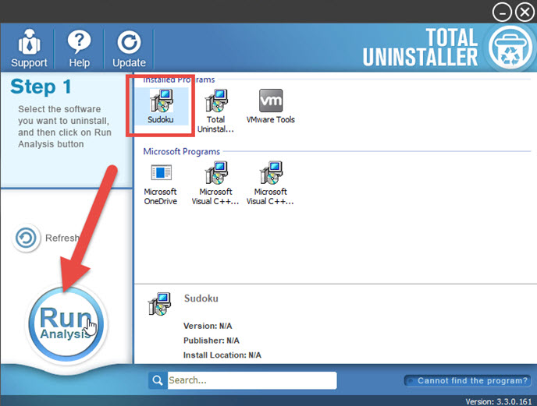537x406 pixels.
Task: Click the Publisher: N/A text
Action: point(212,341)
